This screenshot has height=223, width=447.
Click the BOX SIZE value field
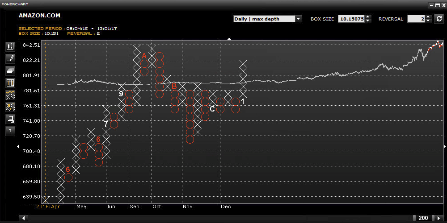351,19
